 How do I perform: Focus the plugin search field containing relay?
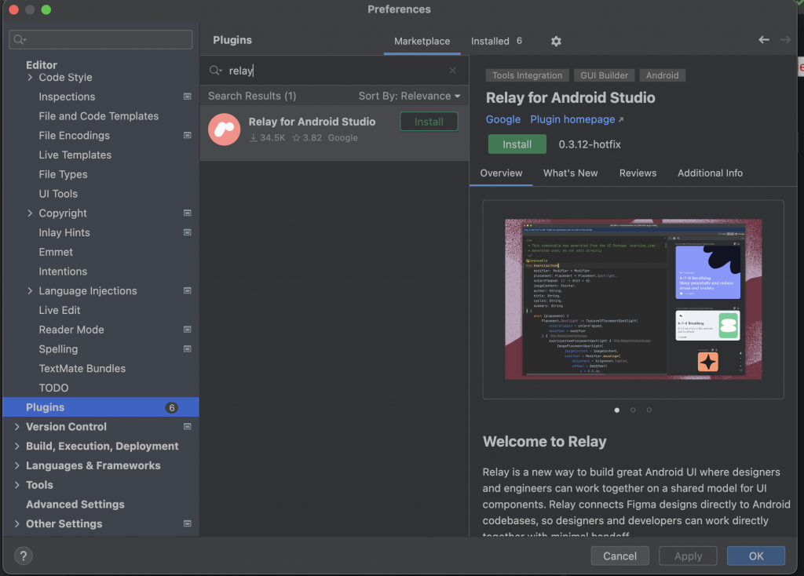(333, 70)
